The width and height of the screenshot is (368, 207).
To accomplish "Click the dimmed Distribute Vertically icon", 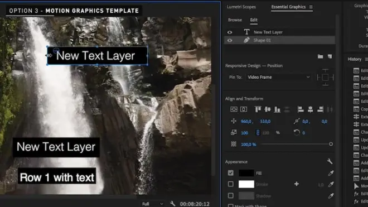I will point(287,109).
